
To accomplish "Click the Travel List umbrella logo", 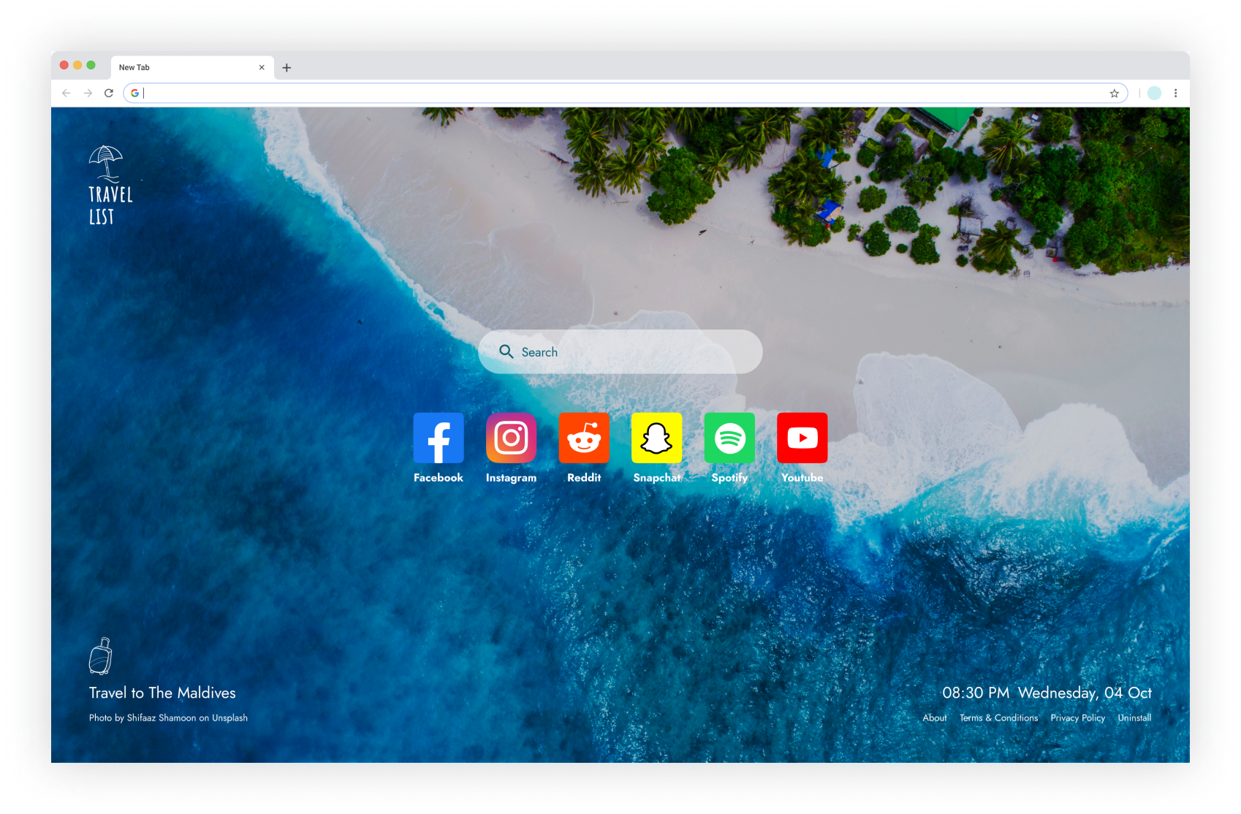I will tap(110, 185).
